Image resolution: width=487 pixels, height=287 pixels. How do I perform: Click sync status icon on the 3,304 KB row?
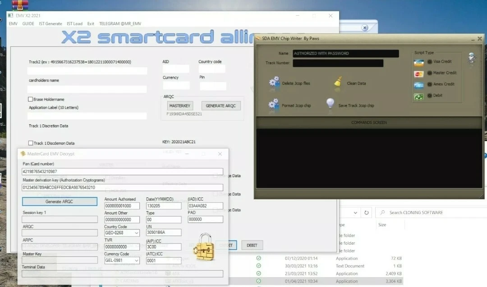(259, 281)
